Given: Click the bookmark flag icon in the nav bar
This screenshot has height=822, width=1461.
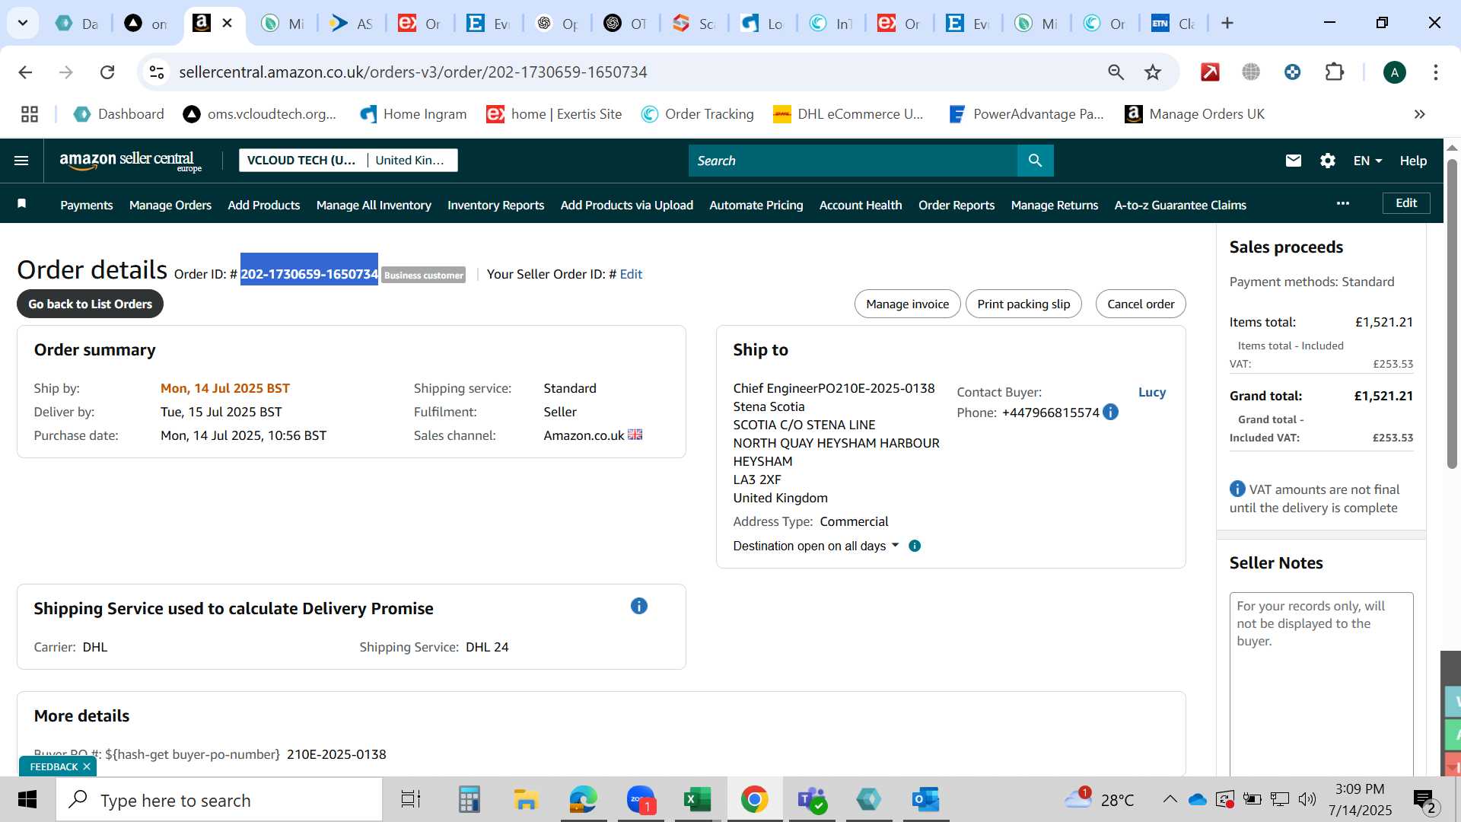Looking at the screenshot, I should (22, 204).
